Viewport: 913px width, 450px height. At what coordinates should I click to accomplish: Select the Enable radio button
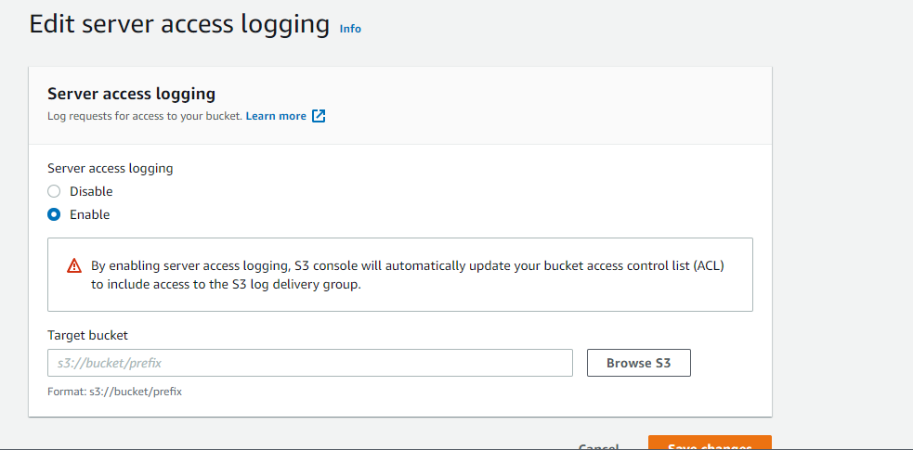coord(54,214)
